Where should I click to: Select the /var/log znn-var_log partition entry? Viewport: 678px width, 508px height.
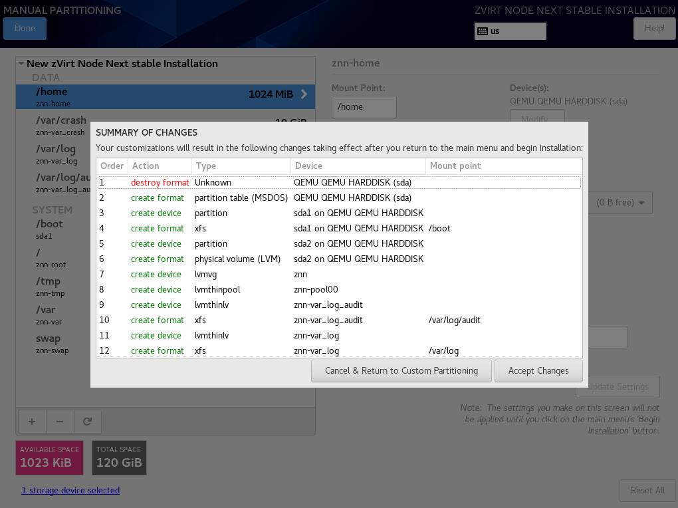coord(53,154)
